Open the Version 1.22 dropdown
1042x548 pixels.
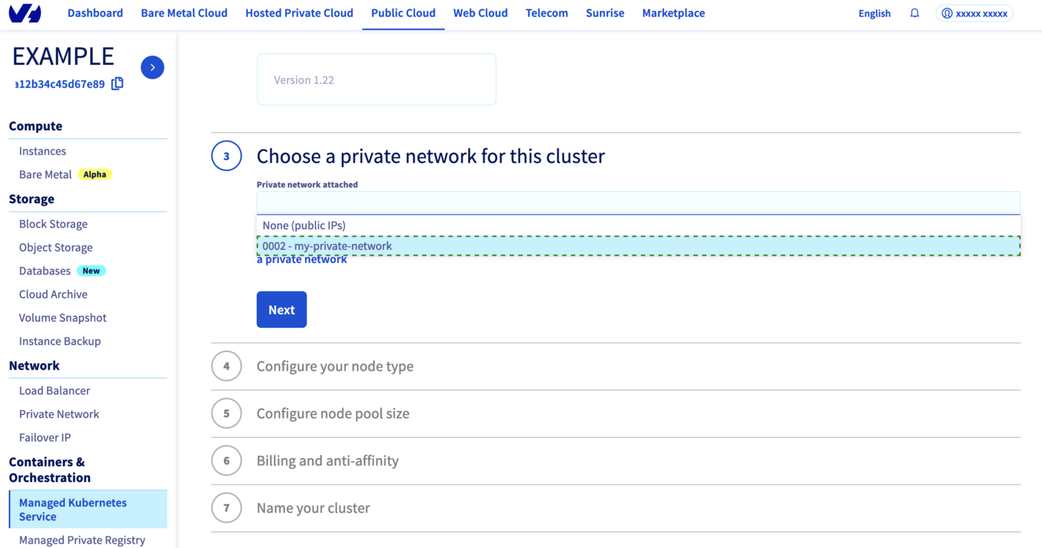pyautogui.click(x=376, y=79)
